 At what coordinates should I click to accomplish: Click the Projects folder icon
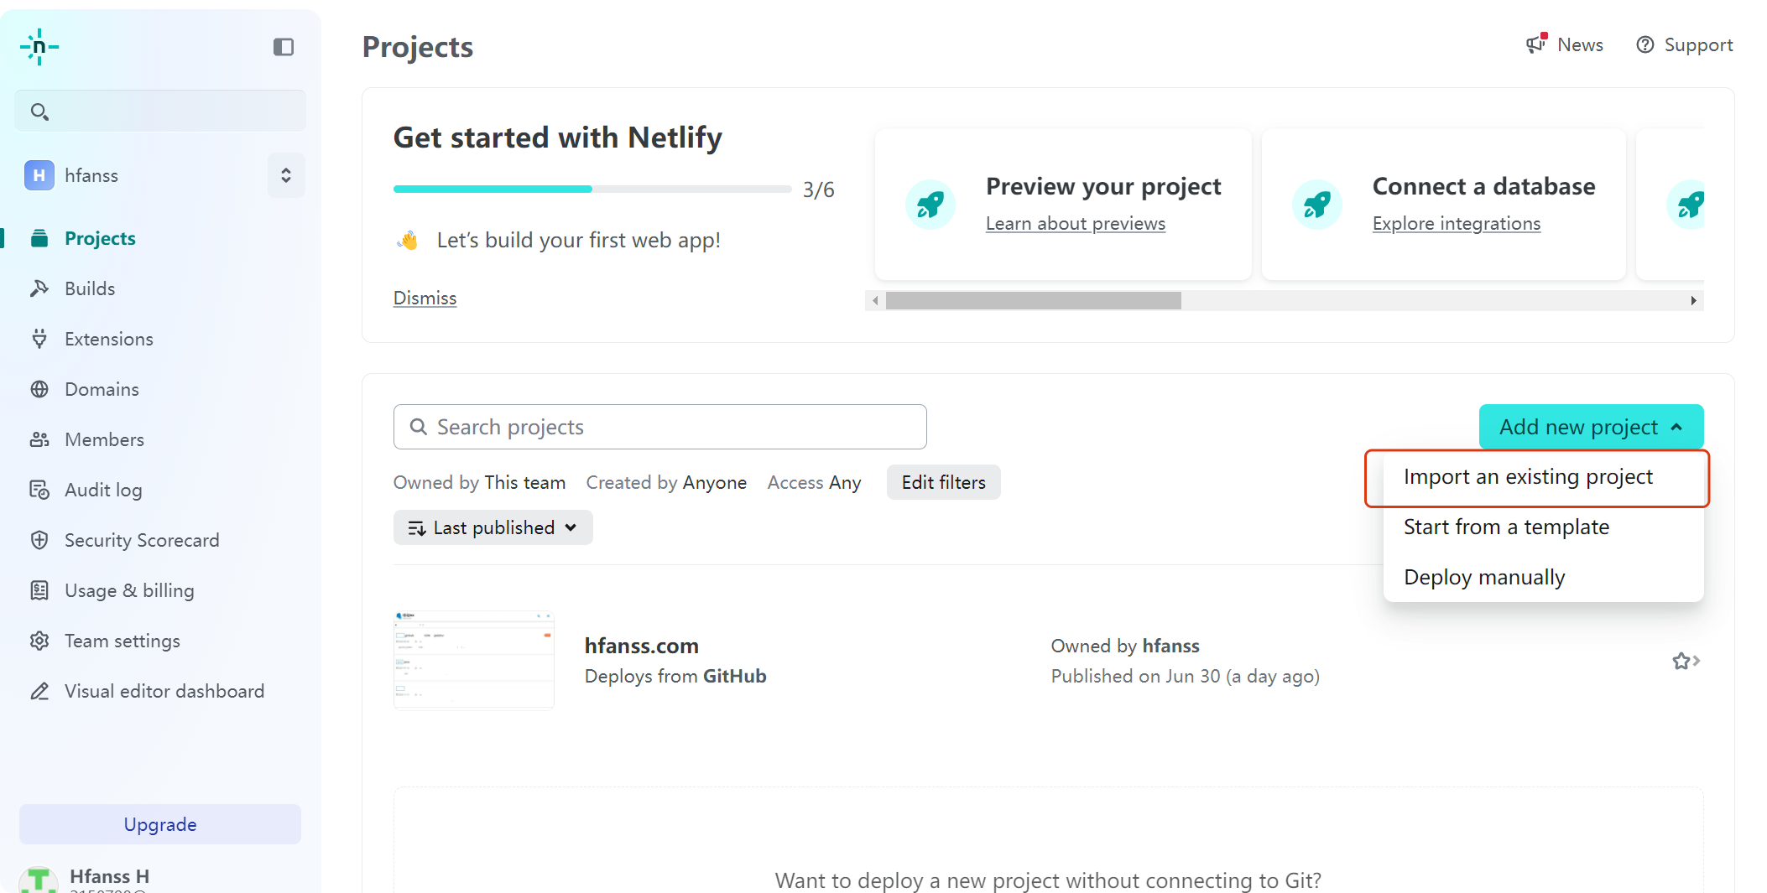click(39, 238)
